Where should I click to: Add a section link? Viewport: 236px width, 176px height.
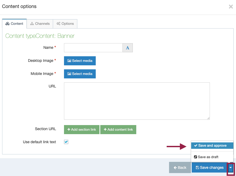(x=82, y=130)
